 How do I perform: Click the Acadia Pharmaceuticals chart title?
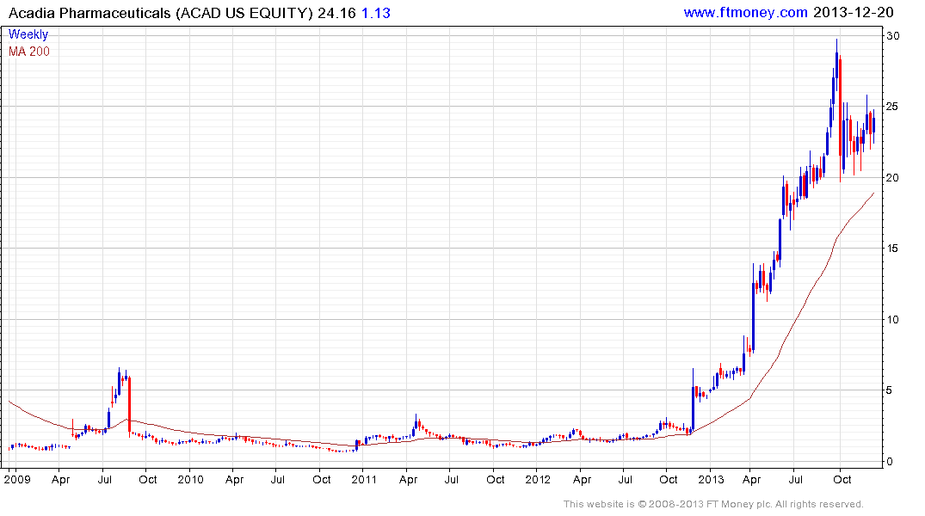click(x=160, y=14)
